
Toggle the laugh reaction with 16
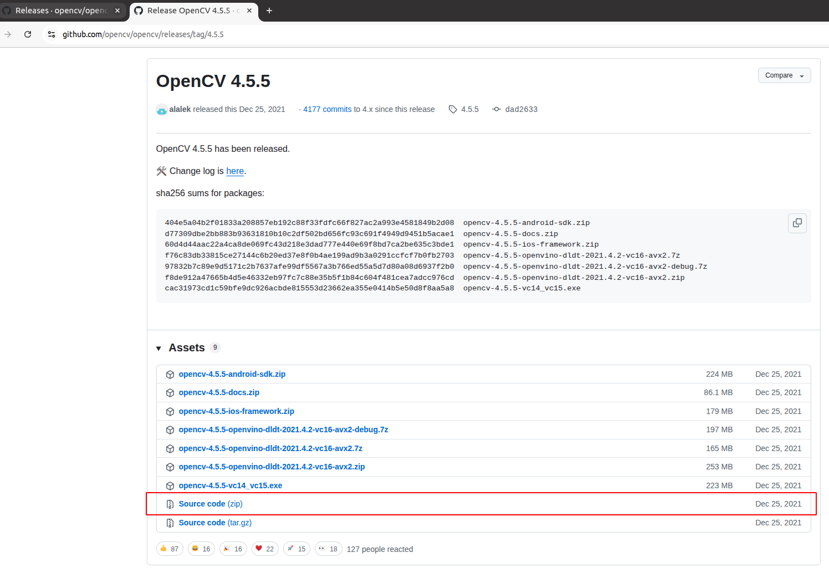pyautogui.click(x=201, y=549)
